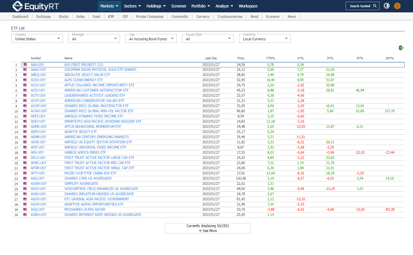The image size is (413, 255).
Task: Switch to the Exchange tab
Action: pos(43,17)
